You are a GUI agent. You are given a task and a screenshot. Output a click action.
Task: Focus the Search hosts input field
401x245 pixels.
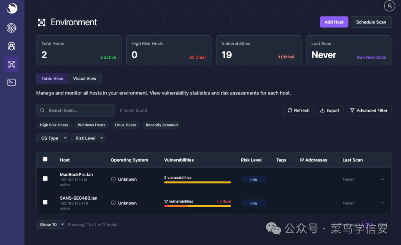[76, 110]
